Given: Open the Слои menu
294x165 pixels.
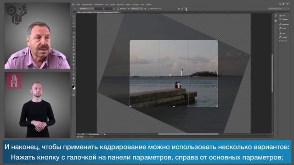Looking at the screenshot, I should 107,5.
